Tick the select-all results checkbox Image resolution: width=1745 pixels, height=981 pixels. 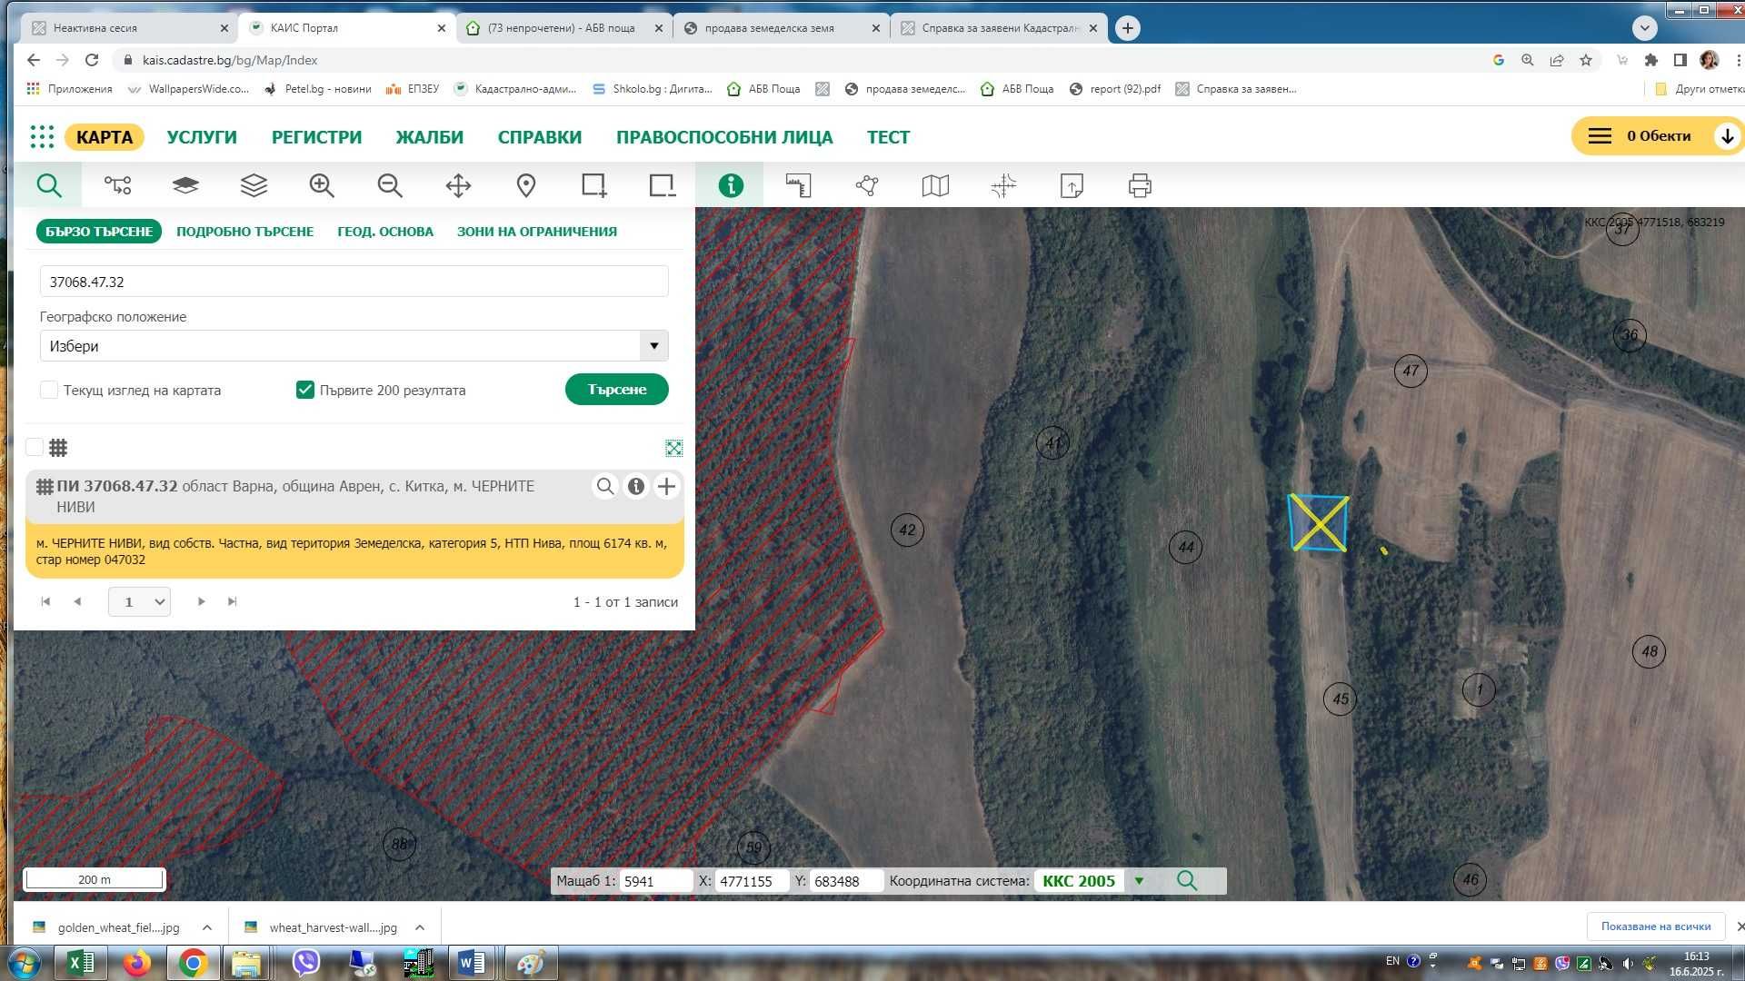coord(35,448)
